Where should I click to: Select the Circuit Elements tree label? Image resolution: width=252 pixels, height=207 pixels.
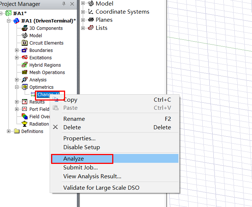tap(46, 43)
